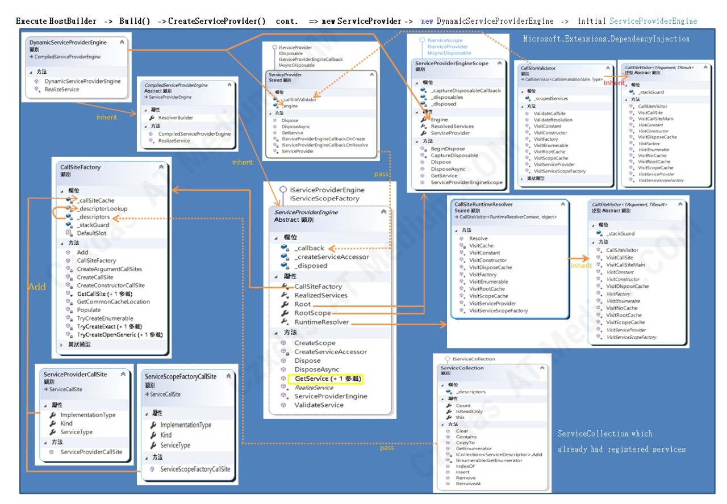Select ValidateResolution member in CallSiteValidator

tap(553, 120)
